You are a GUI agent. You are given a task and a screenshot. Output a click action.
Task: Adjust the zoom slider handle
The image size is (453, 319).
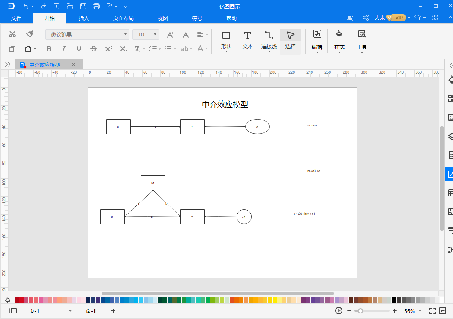tap(360, 311)
